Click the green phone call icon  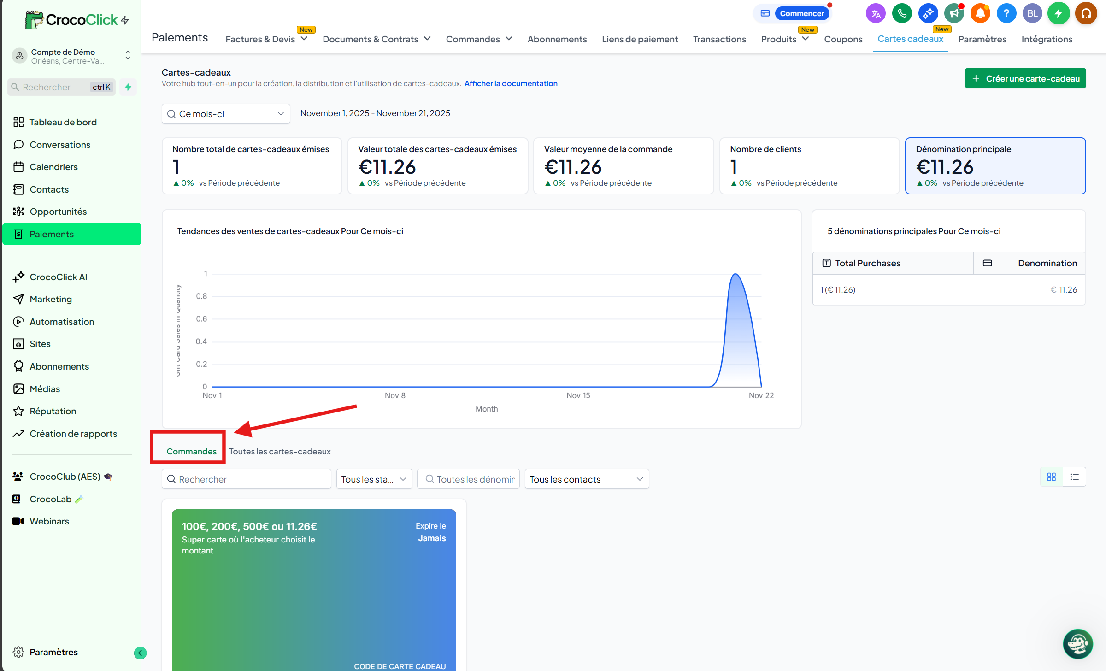click(902, 13)
